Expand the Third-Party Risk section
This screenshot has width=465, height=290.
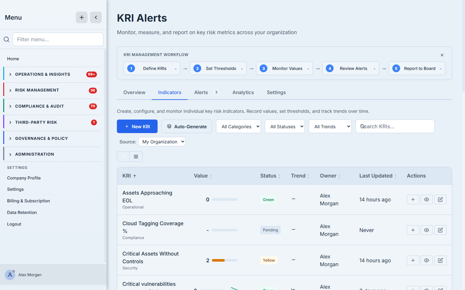52,122
